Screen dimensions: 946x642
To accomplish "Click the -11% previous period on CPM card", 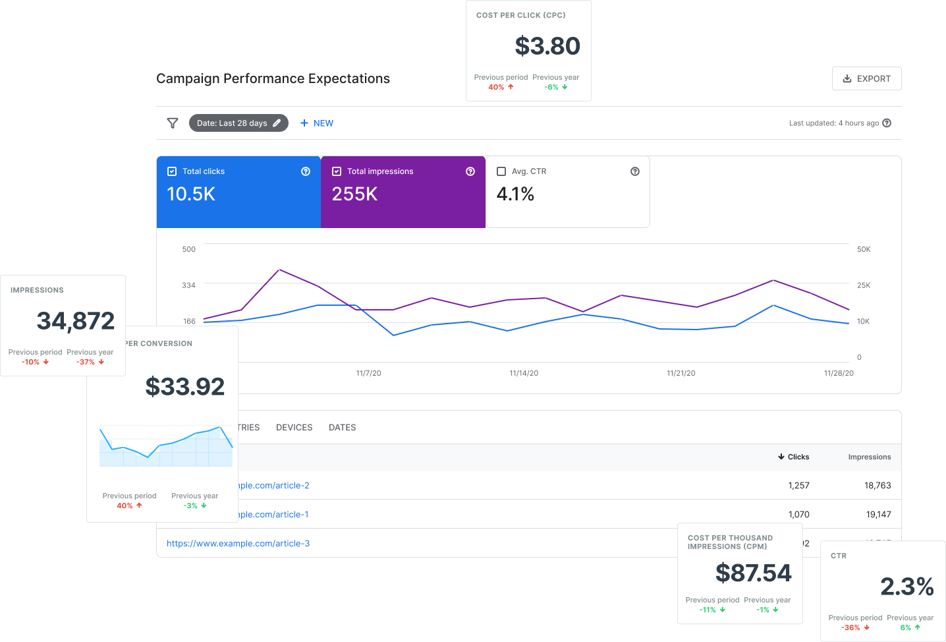I will (713, 610).
